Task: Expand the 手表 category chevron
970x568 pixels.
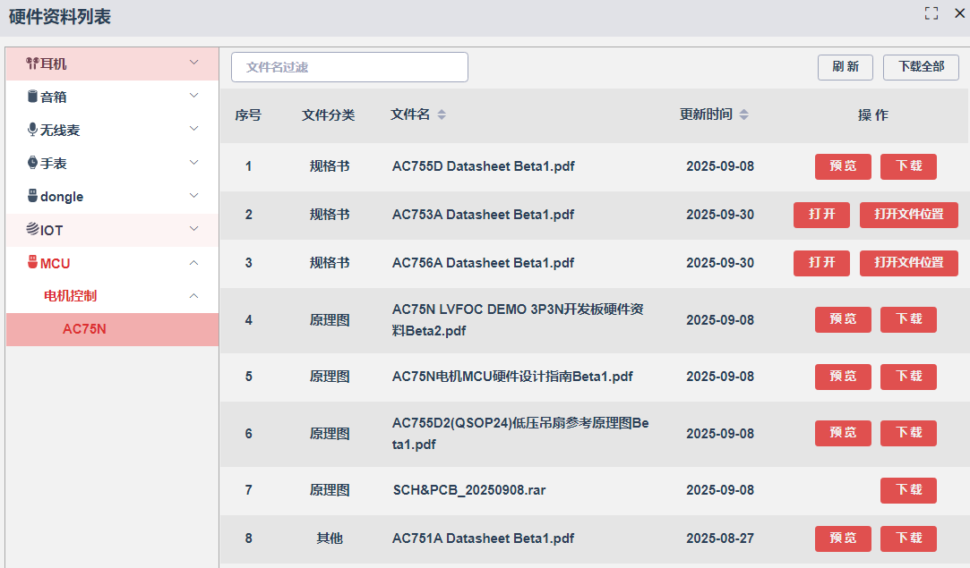Action: tap(193, 163)
